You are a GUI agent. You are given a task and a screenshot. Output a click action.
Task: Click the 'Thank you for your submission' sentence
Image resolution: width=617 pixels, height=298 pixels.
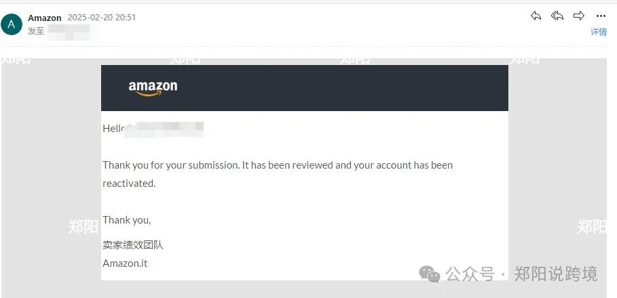[x=278, y=165]
